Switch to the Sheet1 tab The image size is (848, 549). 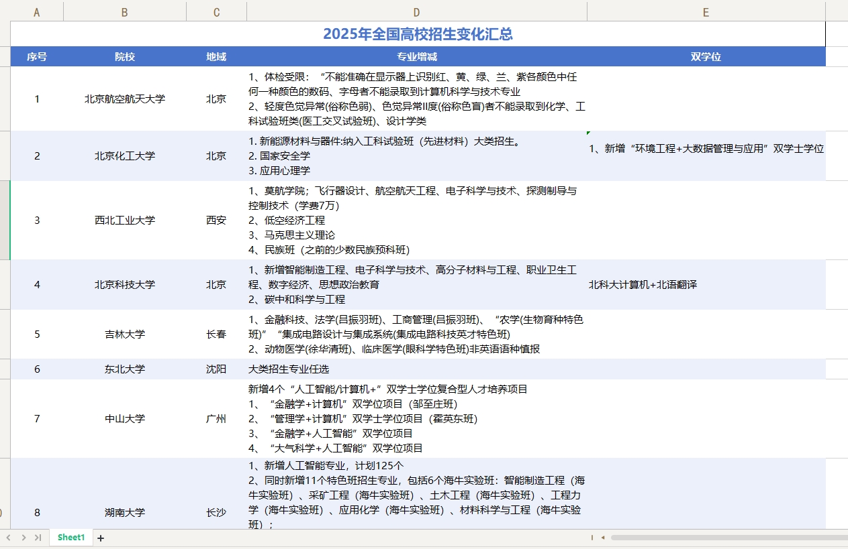pyautogui.click(x=70, y=537)
